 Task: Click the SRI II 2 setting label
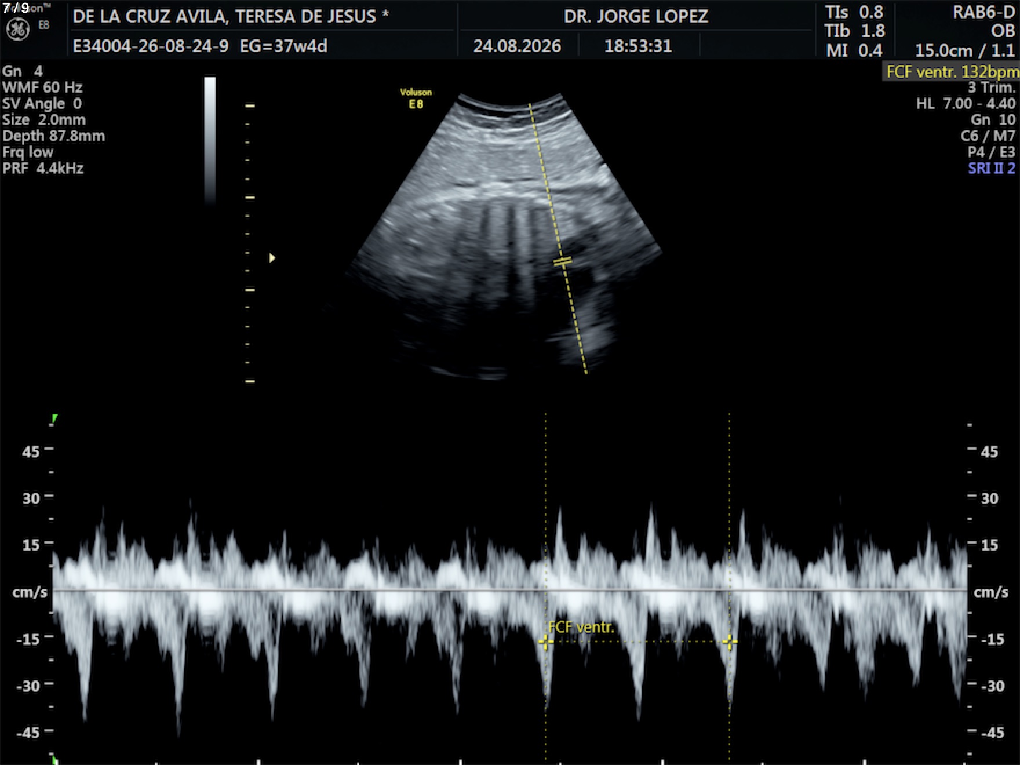(x=992, y=169)
